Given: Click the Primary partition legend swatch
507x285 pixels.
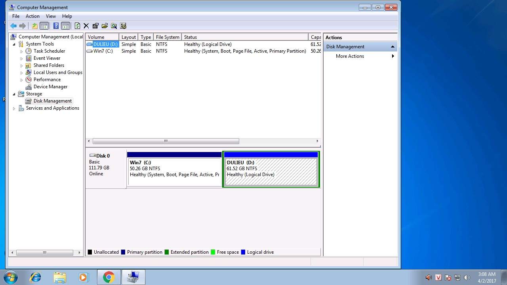Looking at the screenshot, I should (123, 252).
